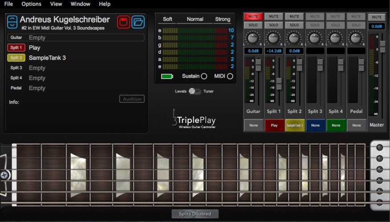Click the Audition button
The image size is (390, 222).
[132, 99]
